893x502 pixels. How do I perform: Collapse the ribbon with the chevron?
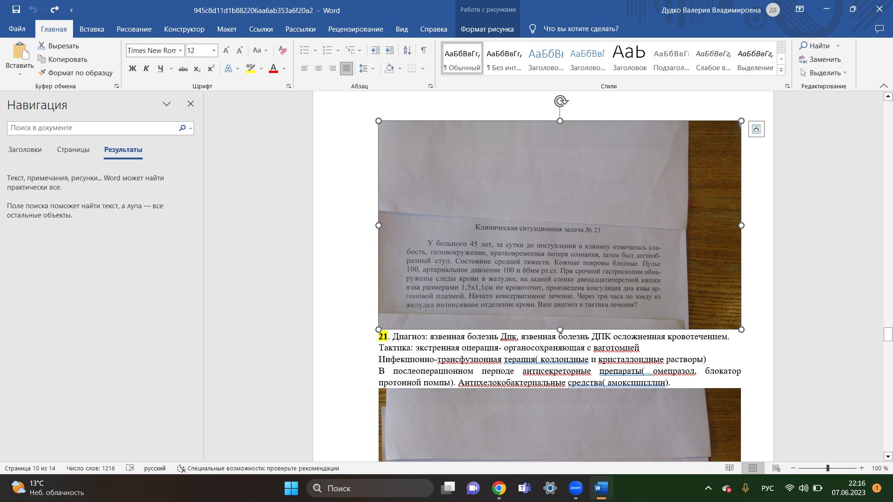pyautogui.click(x=884, y=86)
